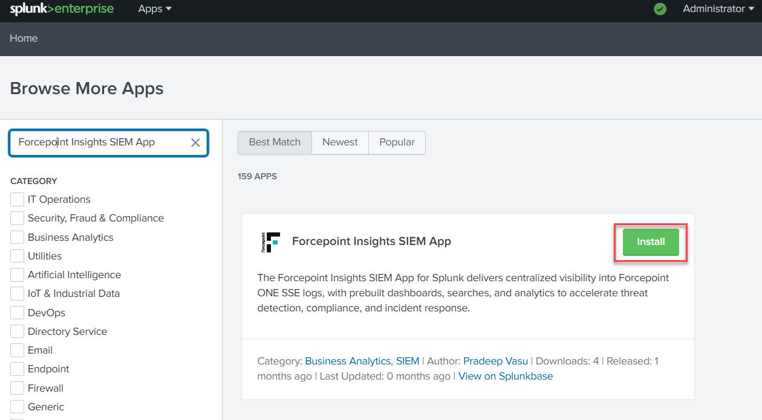Open the Apps dropdown menu
The image size is (762, 420).
point(155,9)
